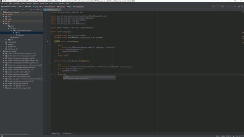The width and height of the screenshot is (244, 137).
Task: Click the Run button in toolbar
Action: click(225, 6)
